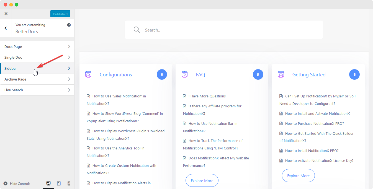Open the Configurations category heading
This screenshot has height=189, width=373.
tap(116, 75)
